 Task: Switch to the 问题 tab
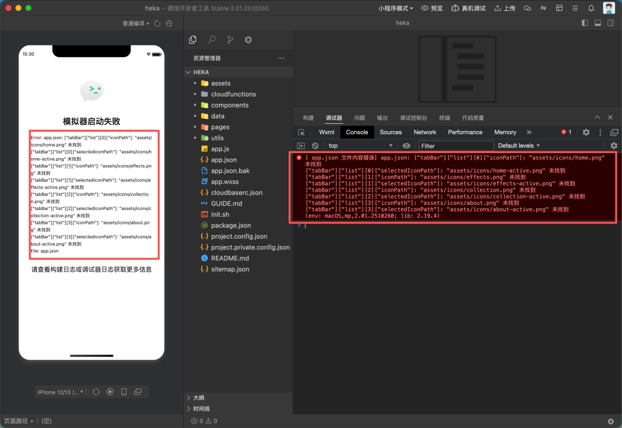pyautogui.click(x=359, y=118)
